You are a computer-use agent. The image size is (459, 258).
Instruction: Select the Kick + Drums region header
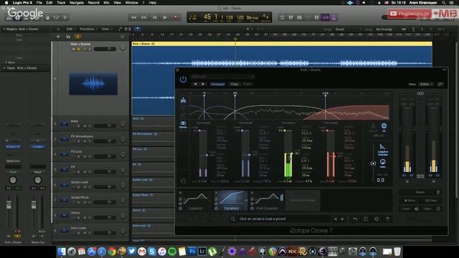(282, 44)
